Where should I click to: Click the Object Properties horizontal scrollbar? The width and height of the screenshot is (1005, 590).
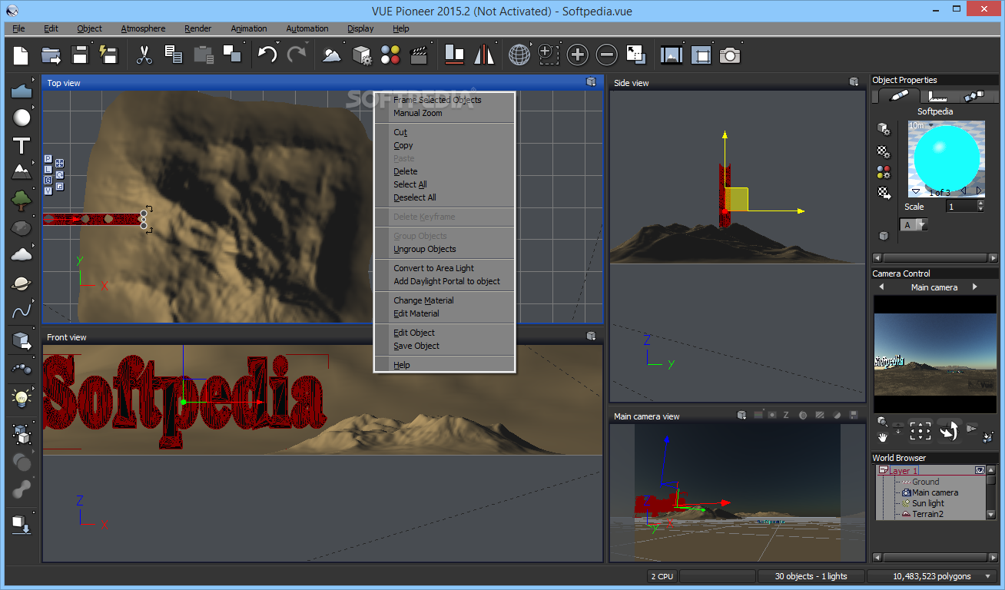pos(935,258)
